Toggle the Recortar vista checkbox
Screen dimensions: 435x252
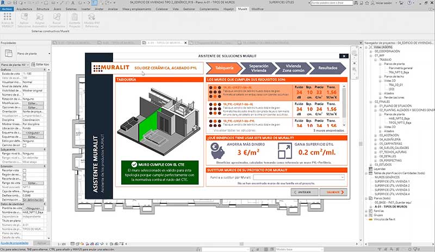click(x=24, y=171)
